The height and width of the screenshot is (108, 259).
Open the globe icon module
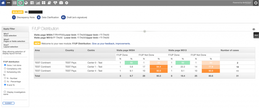26,3
